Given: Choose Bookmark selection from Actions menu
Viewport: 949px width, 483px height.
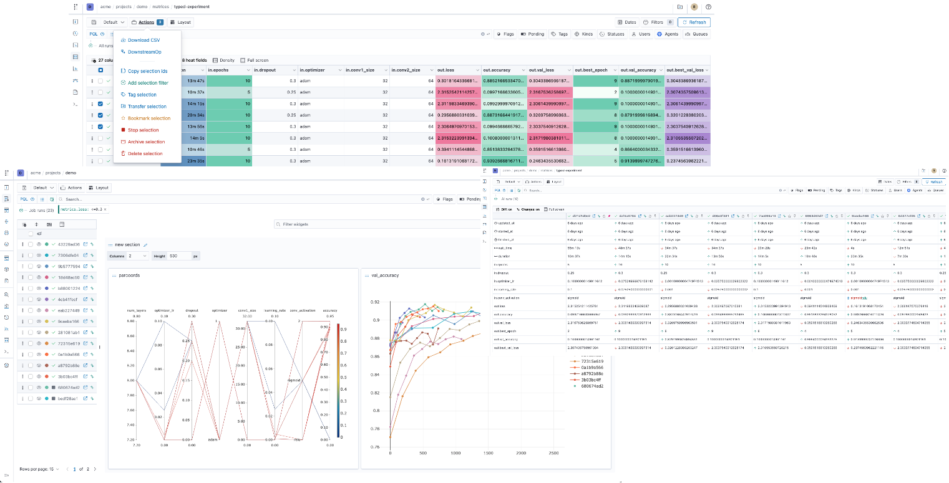Looking at the screenshot, I should pyautogui.click(x=148, y=118).
